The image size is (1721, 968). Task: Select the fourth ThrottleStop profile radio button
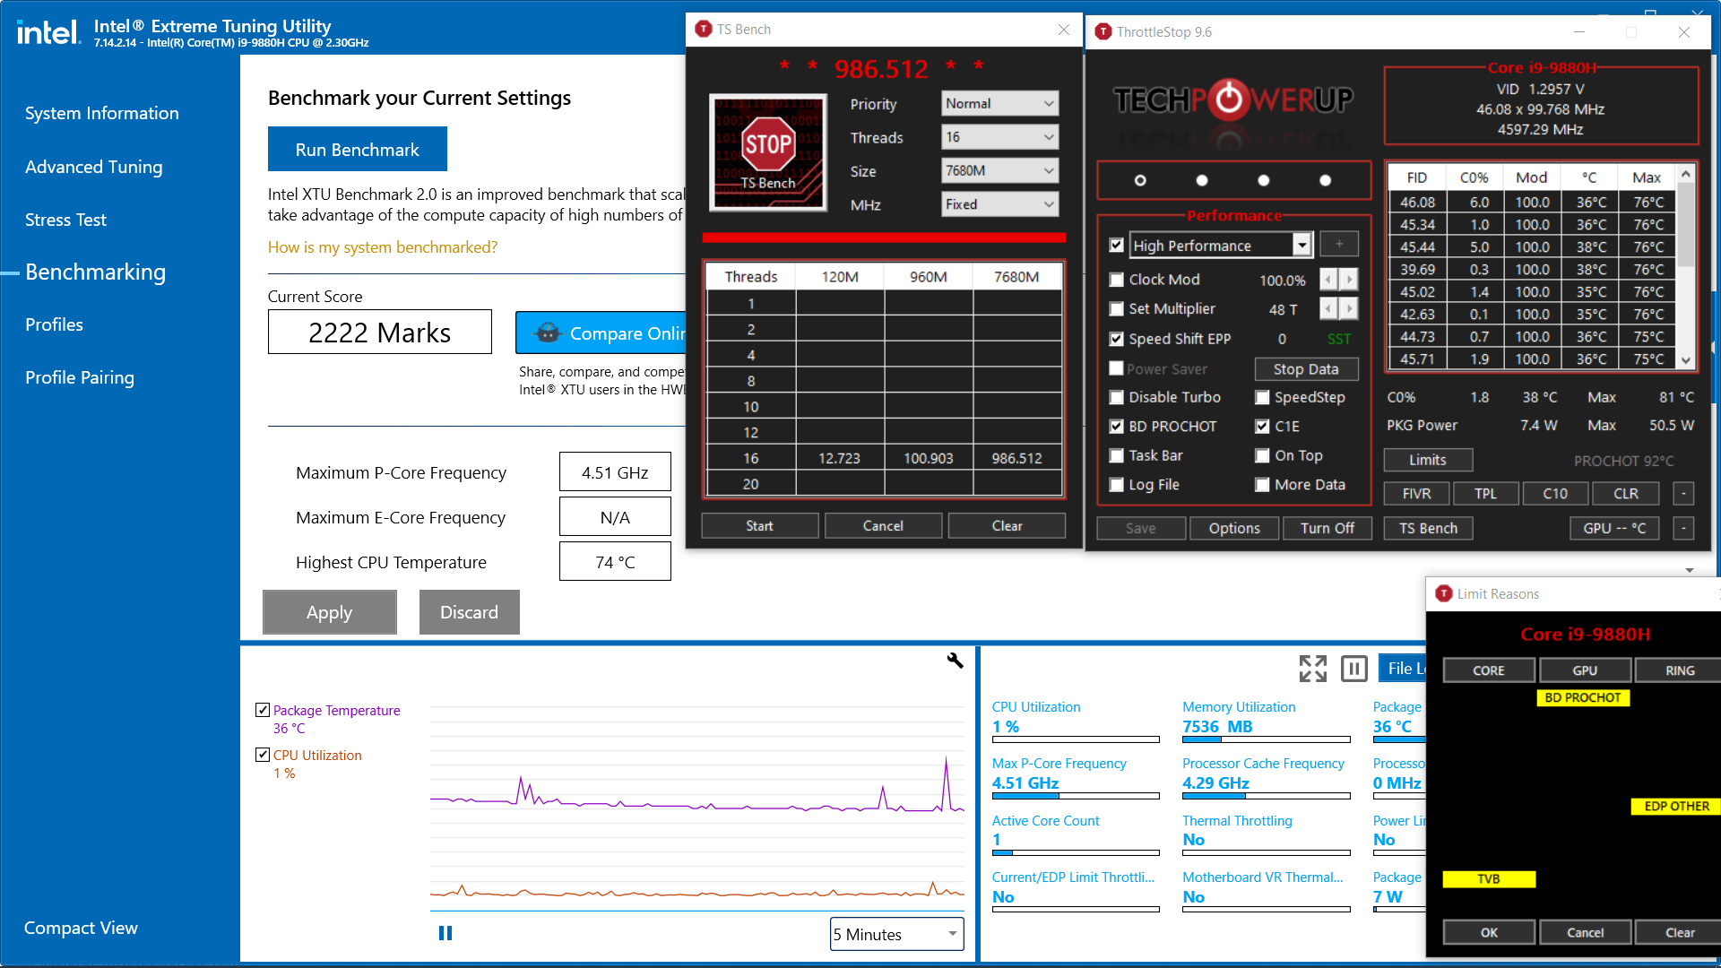tap(1326, 180)
